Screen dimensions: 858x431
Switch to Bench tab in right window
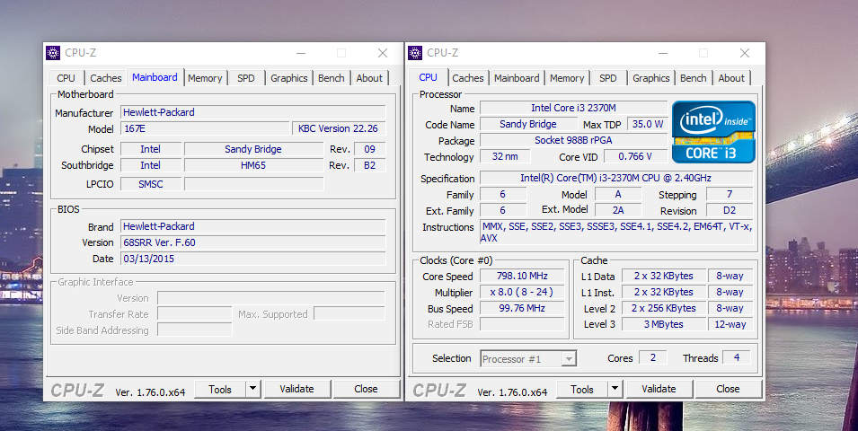click(x=693, y=78)
